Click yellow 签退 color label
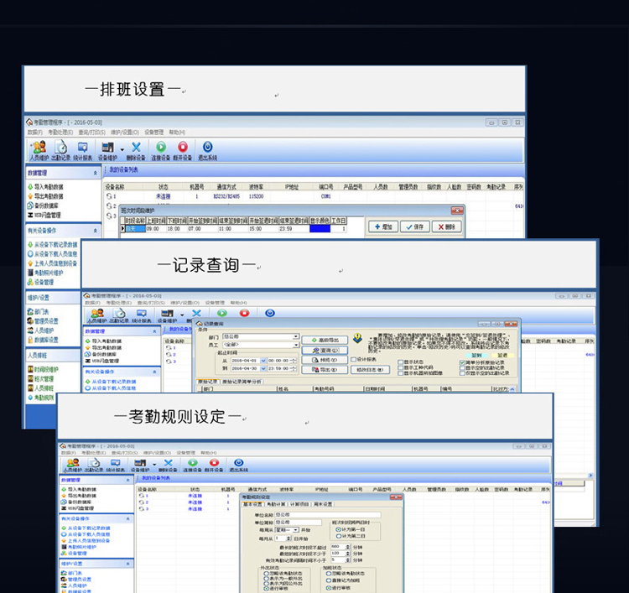Viewport: 629px width, 593px height. [x=502, y=356]
